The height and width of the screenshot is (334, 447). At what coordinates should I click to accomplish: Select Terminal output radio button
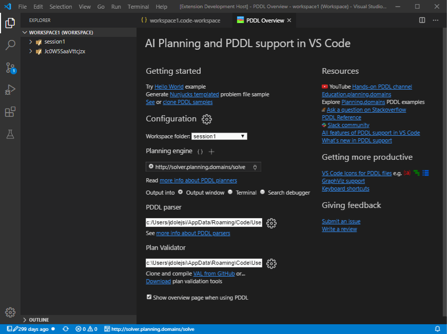click(x=230, y=192)
